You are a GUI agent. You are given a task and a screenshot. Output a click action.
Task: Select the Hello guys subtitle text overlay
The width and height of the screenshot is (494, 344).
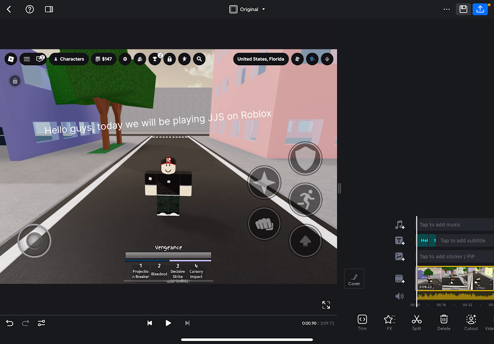click(x=158, y=122)
